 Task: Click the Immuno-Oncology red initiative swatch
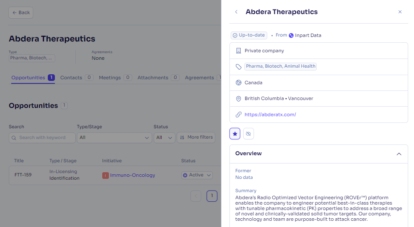point(105,175)
